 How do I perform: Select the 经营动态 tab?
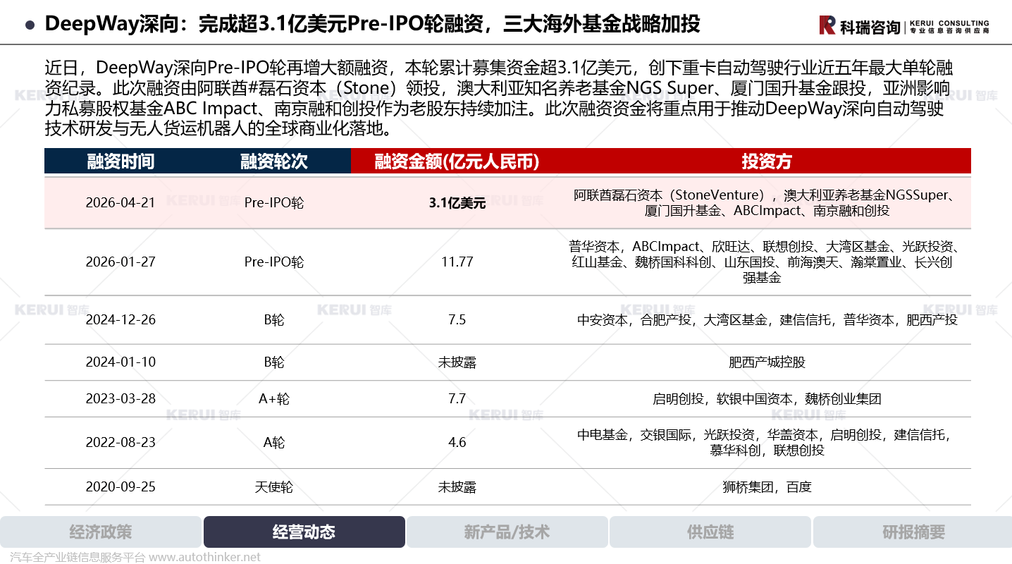click(304, 532)
